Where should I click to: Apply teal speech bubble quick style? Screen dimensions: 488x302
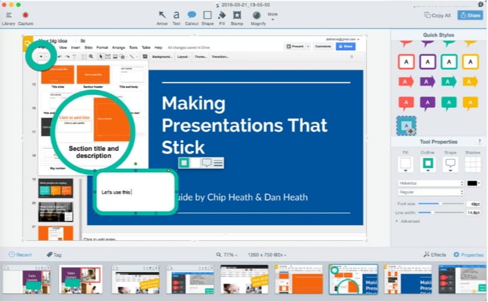(x=449, y=103)
